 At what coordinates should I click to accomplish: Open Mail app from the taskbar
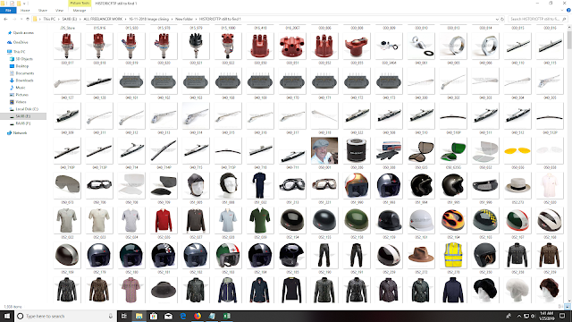(x=168, y=316)
